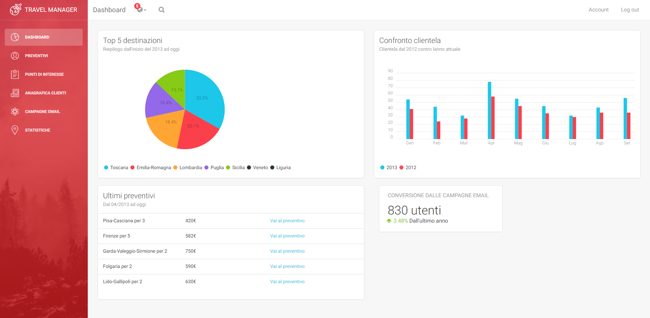650x318 pixels.
Task: Click the Punti di Interesse clipboard icon
Action: click(15, 74)
